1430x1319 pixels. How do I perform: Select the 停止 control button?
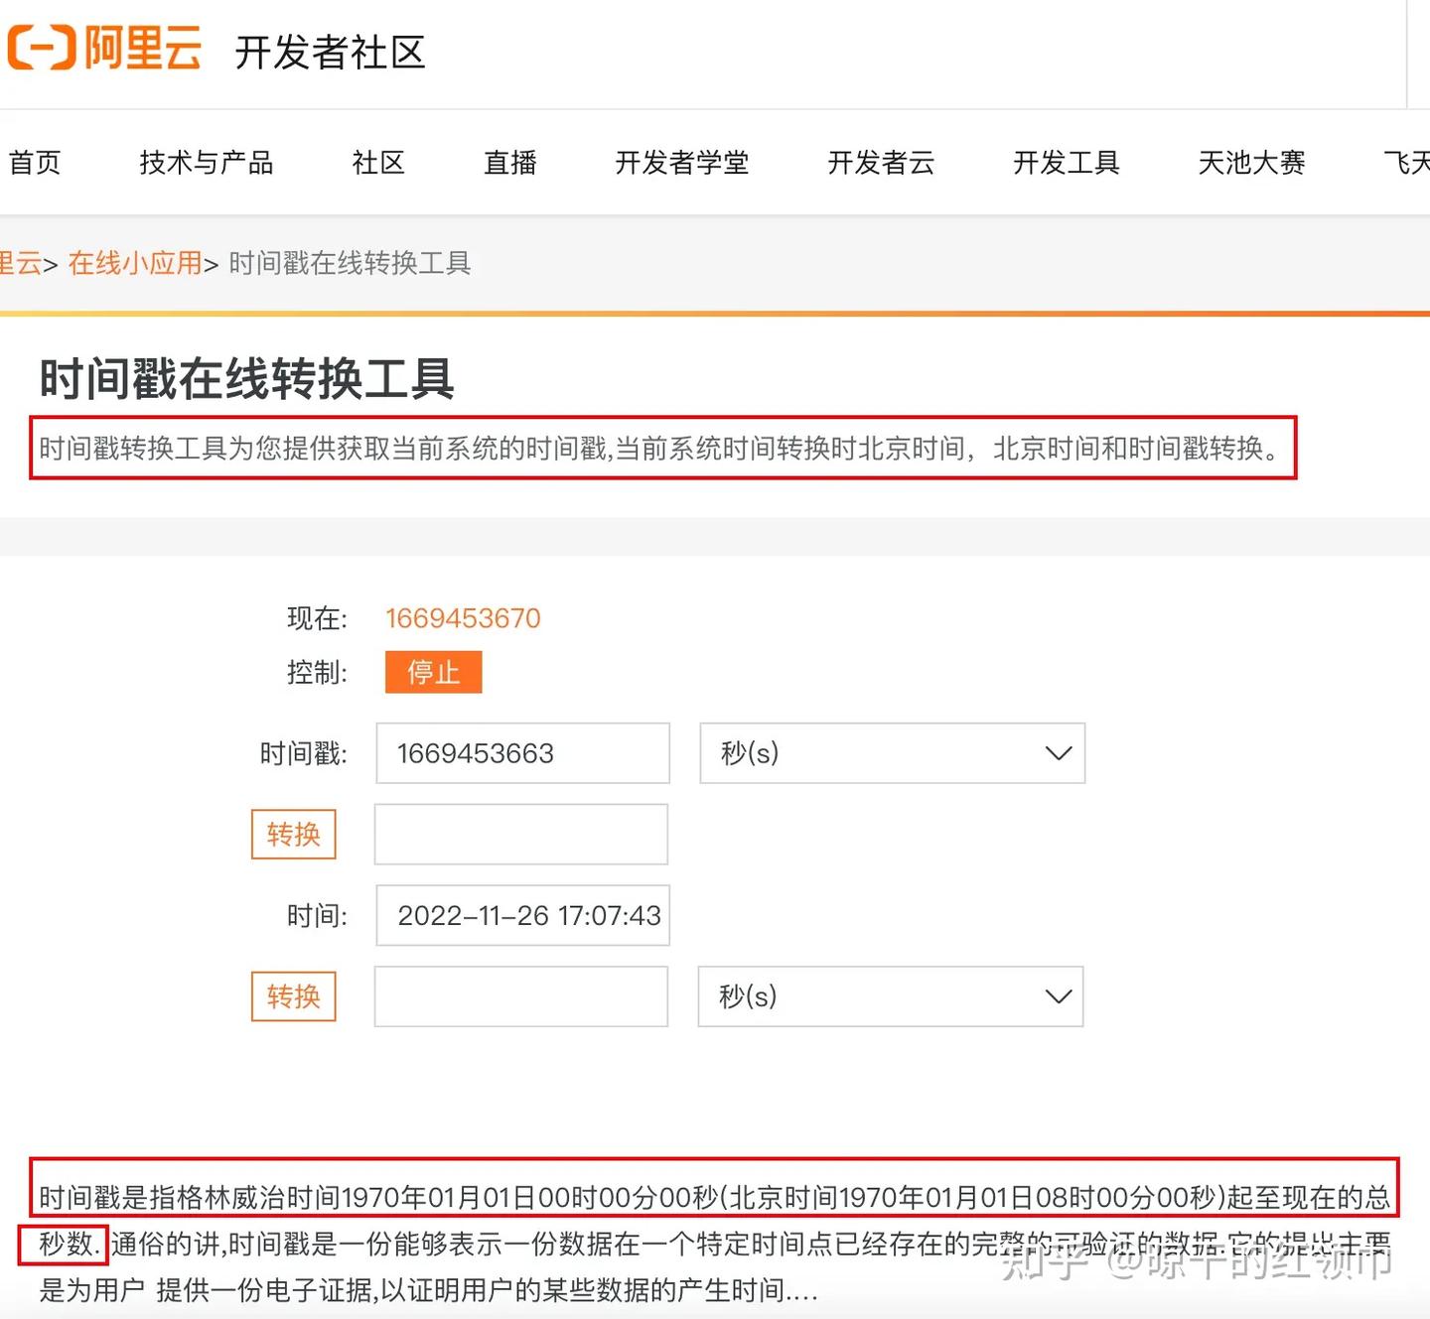tap(433, 672)
